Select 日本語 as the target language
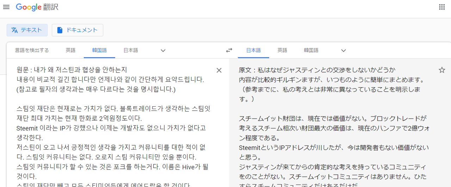This screenshot has width=451, height=187. 253,50
